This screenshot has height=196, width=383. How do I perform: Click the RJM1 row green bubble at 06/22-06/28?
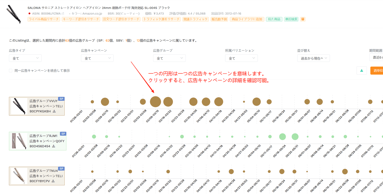[345, 136]
